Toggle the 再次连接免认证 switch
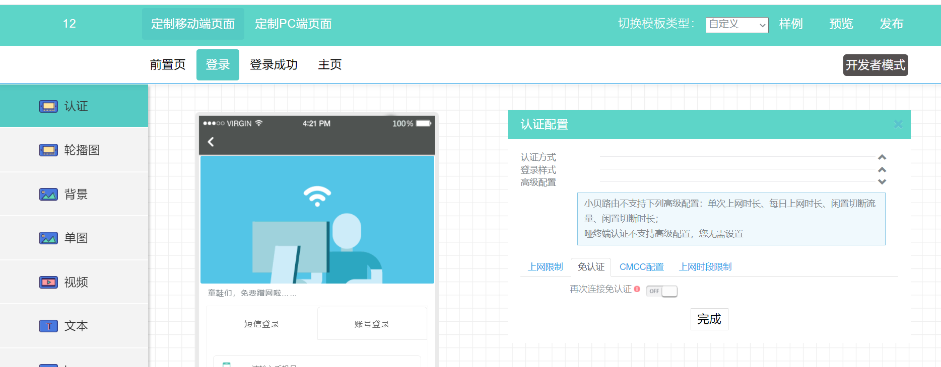The width and height of the screenshot is (941, 367). pyautogui.click(x=662, y=291)
